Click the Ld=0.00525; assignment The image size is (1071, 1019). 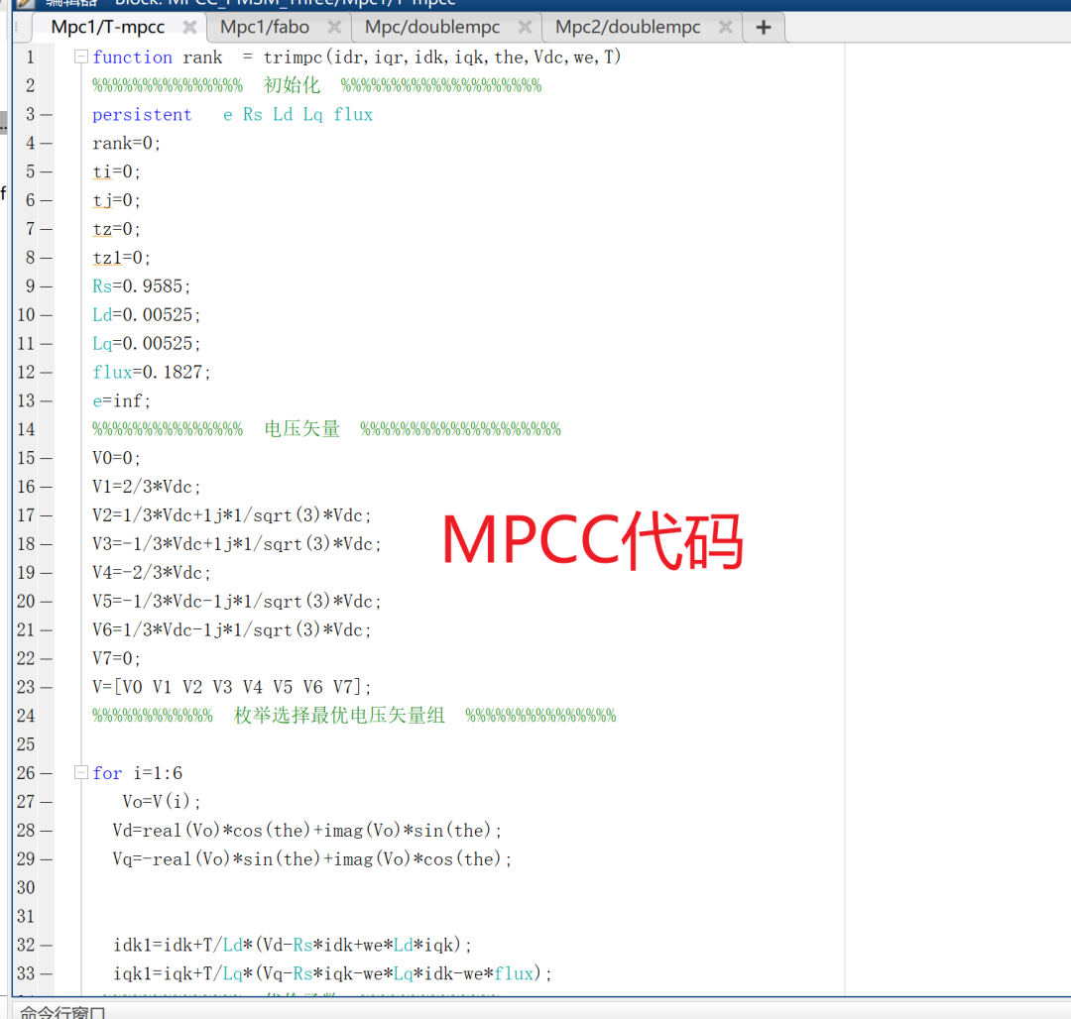(146, 314)
